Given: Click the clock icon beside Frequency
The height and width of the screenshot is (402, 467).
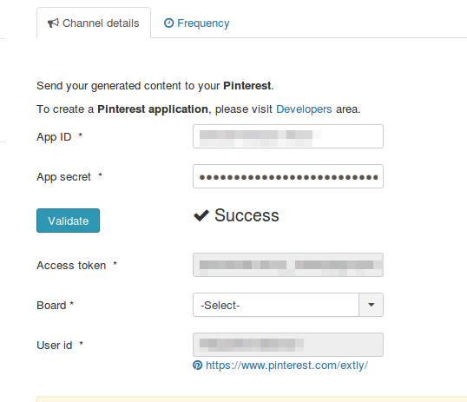Looking at the screenshot, I should click(169, 23).
